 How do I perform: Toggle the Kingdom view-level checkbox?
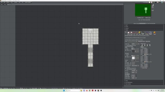[126, 64]
